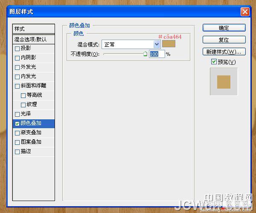Select the 内阴影 row label
This screenshot has width=256, height=213.
coord(29,58)
